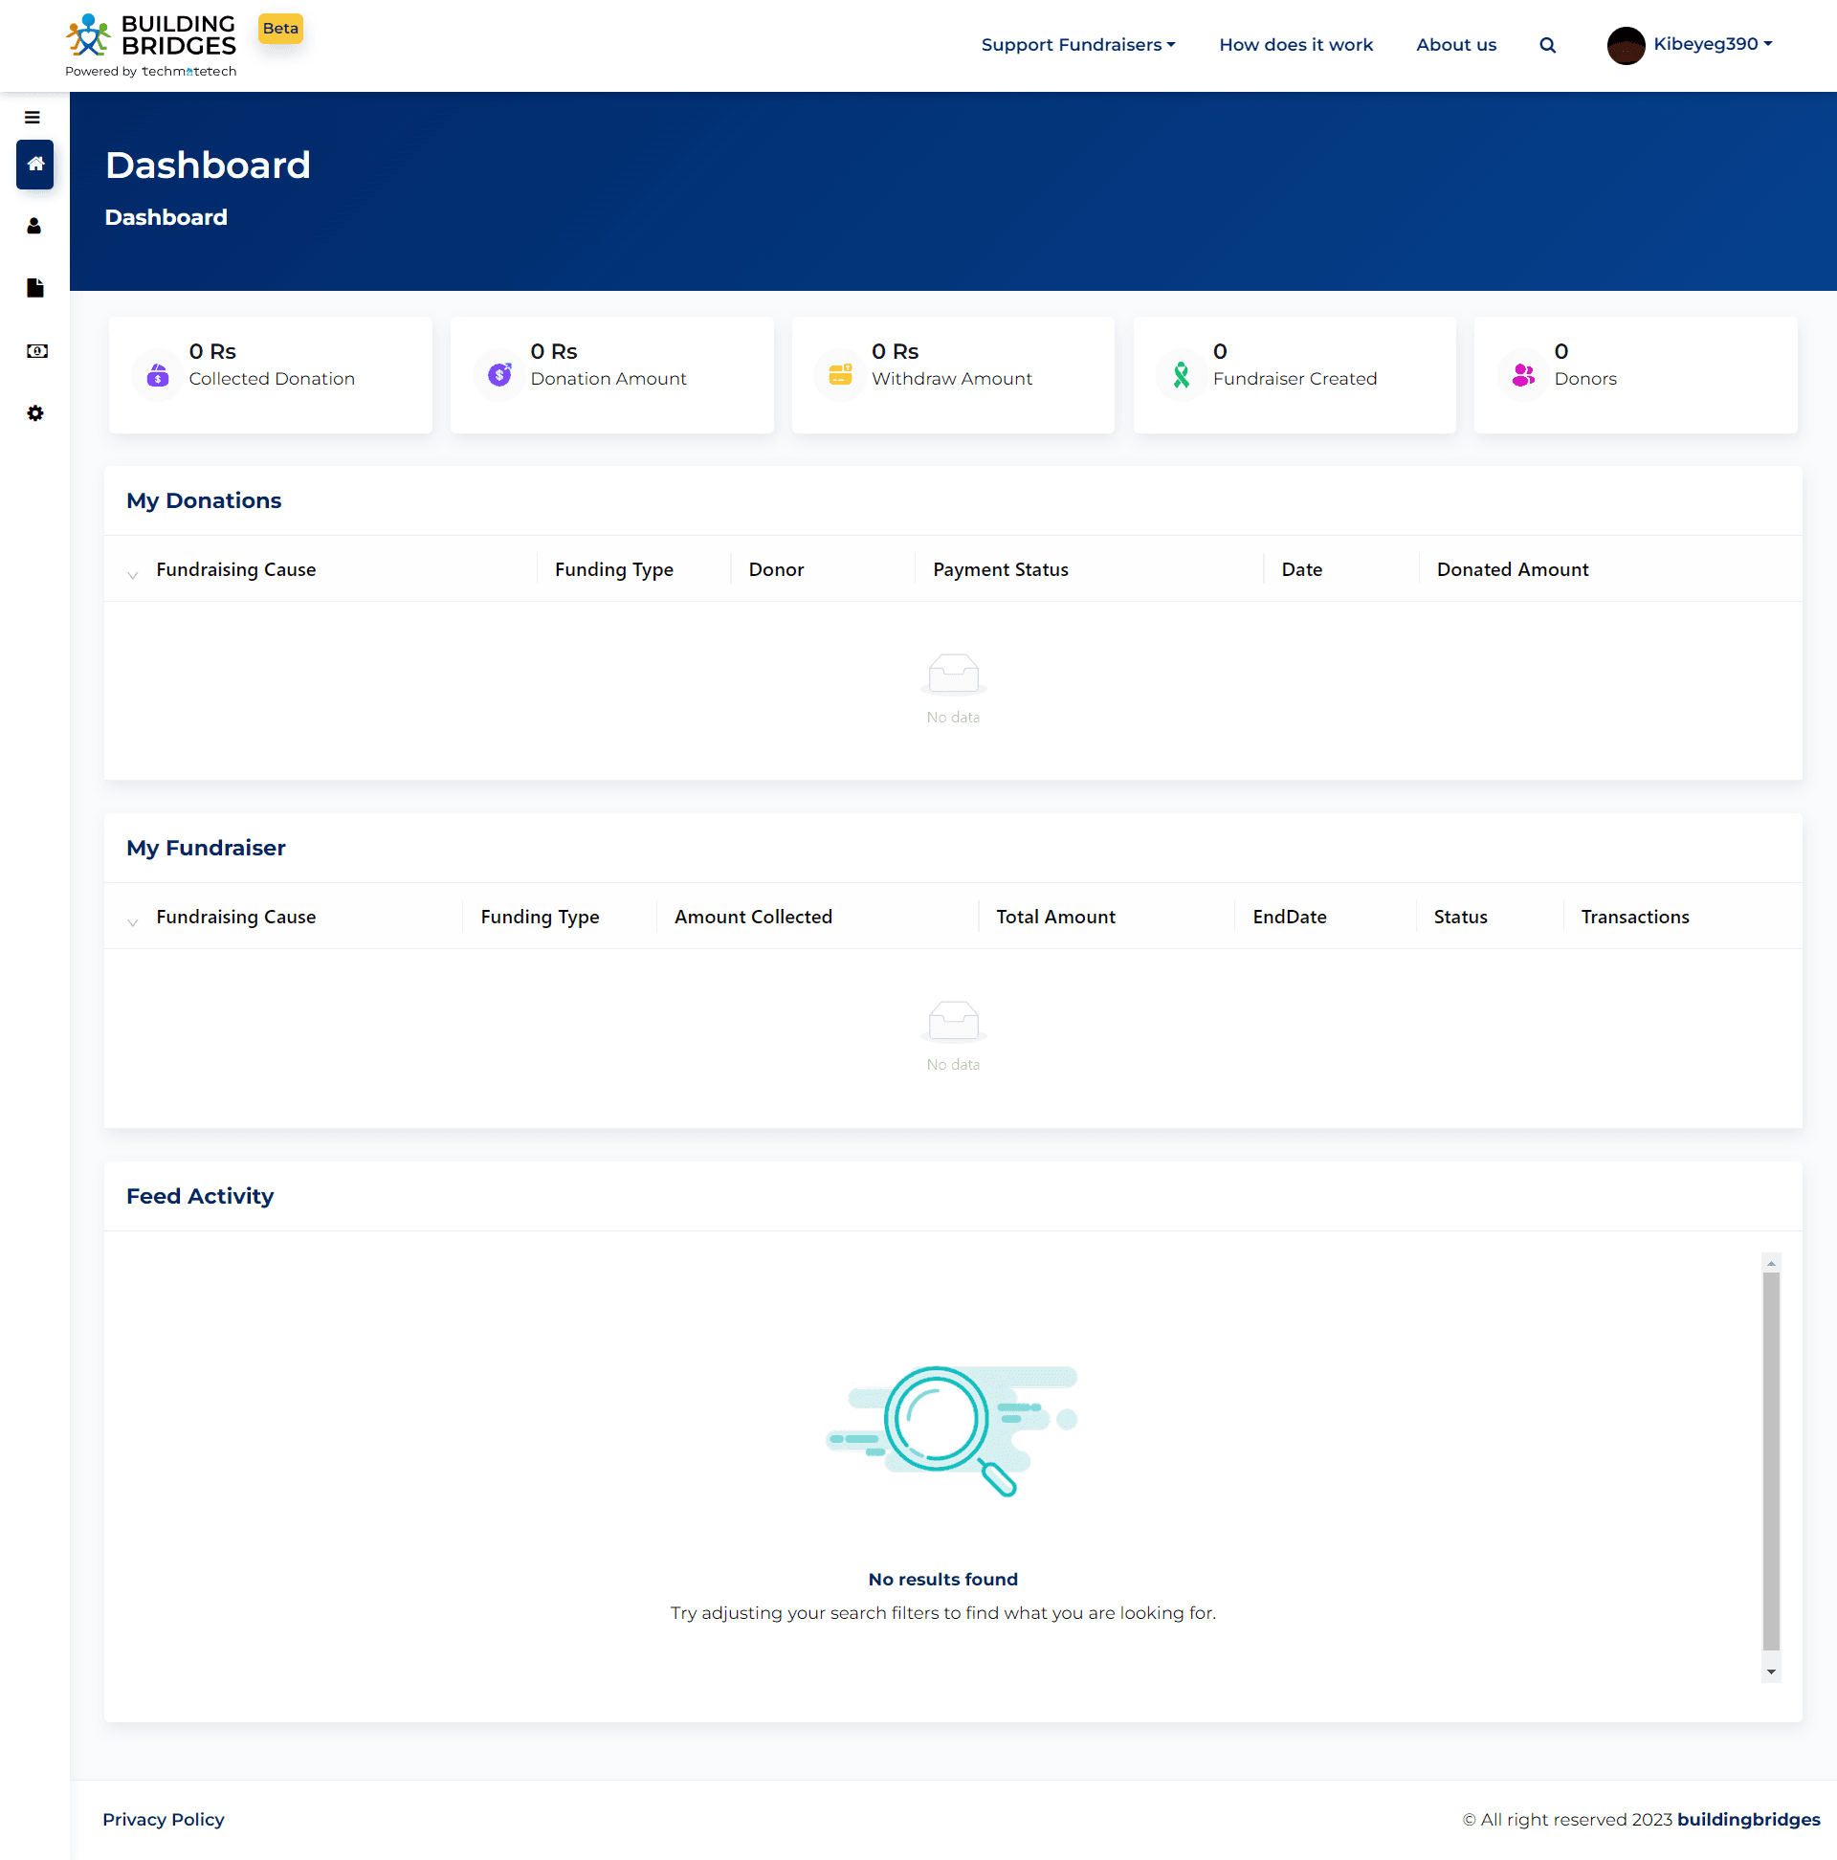Click the Kibeyeg390 profile avatar

coord(1626,45)
